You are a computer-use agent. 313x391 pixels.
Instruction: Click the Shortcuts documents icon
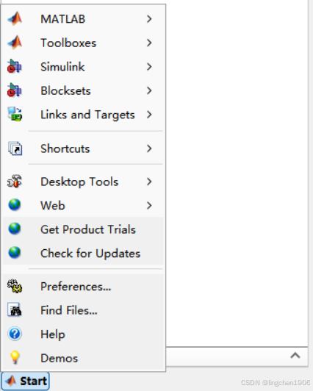click(x=15, y=148)
